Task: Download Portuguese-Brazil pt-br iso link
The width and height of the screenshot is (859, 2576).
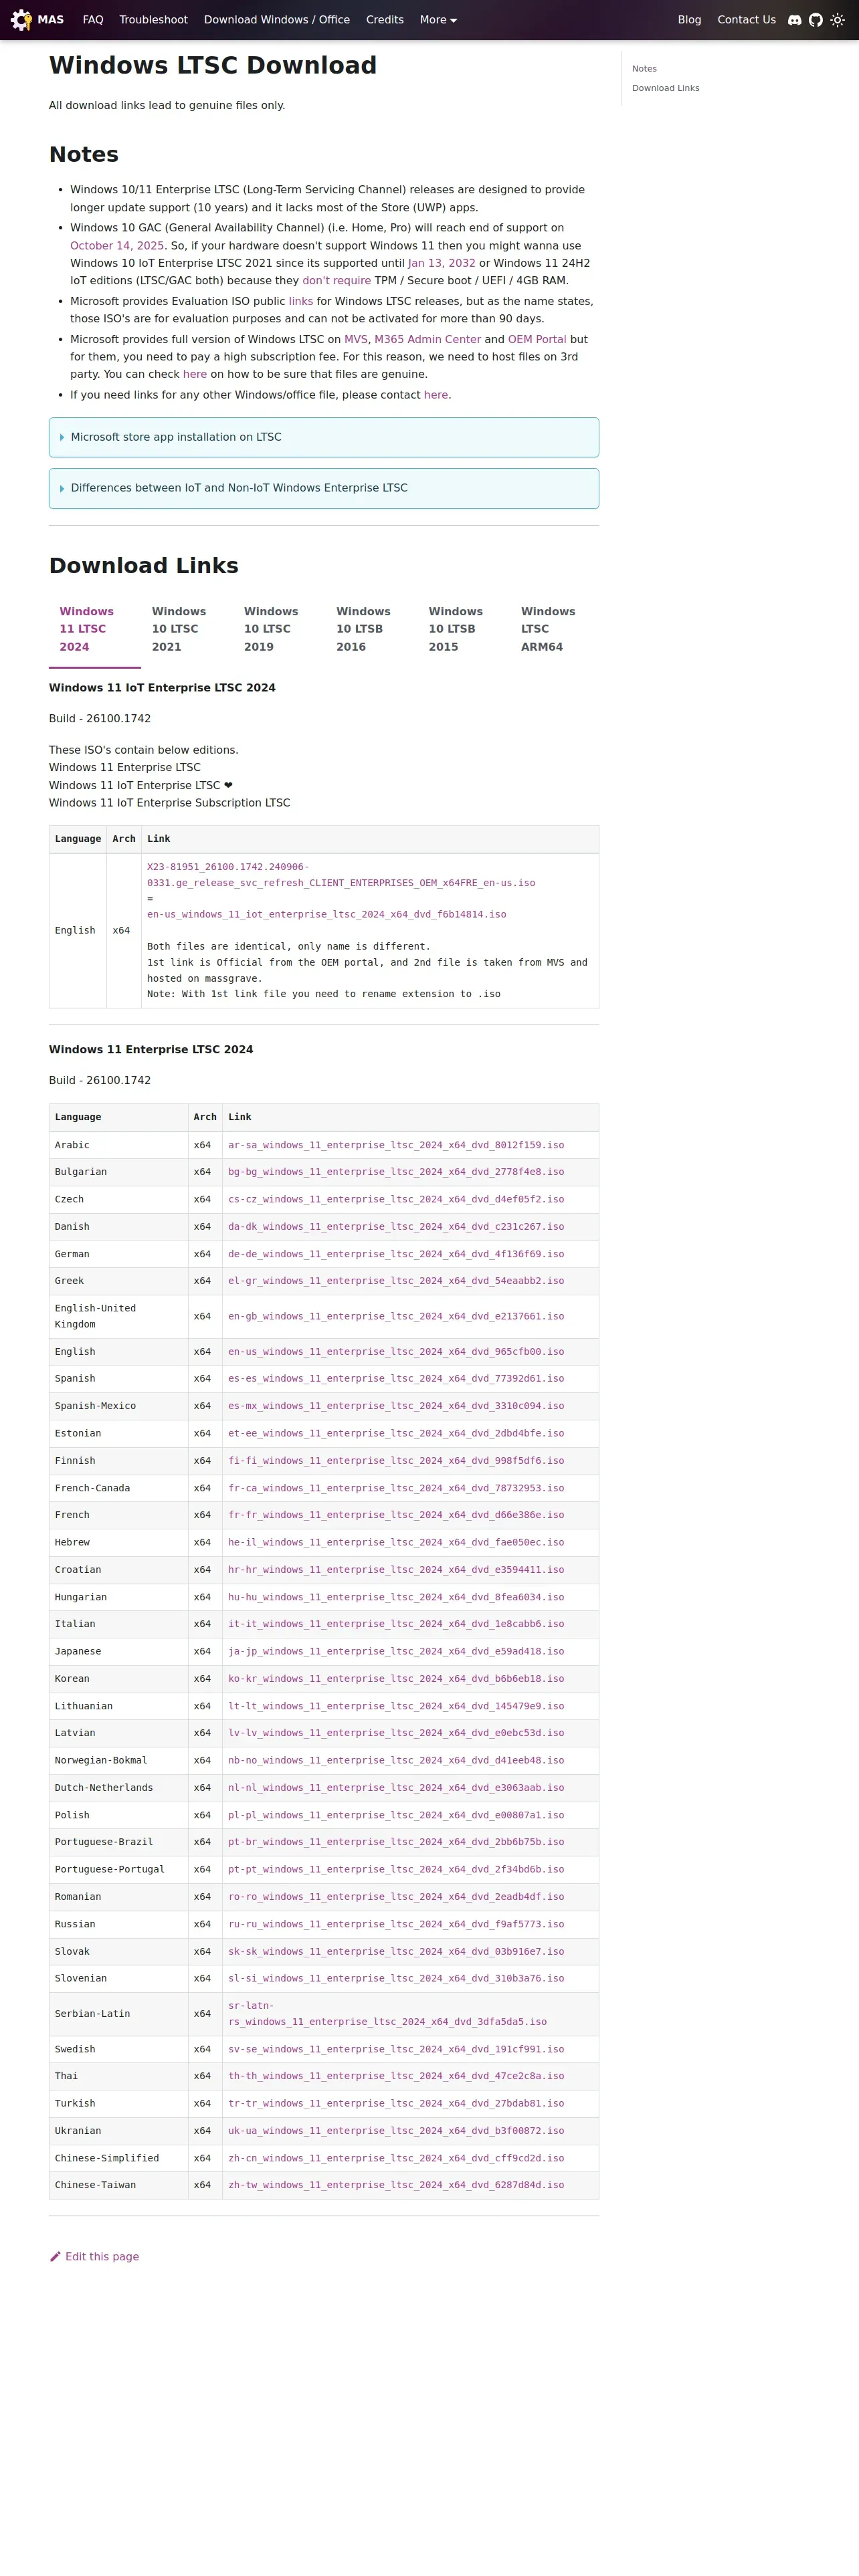Action: tap(396, 1842)
